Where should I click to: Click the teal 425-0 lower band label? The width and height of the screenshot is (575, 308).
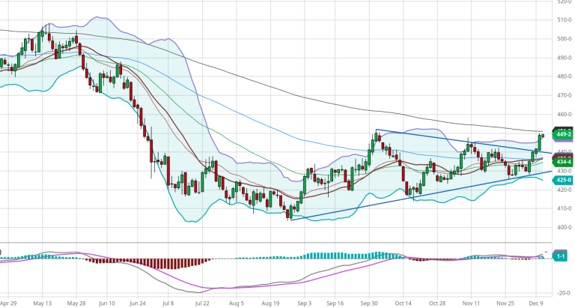coord(563,181)
